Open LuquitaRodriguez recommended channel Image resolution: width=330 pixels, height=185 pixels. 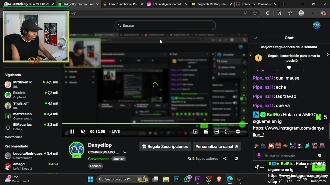[31, 155]
